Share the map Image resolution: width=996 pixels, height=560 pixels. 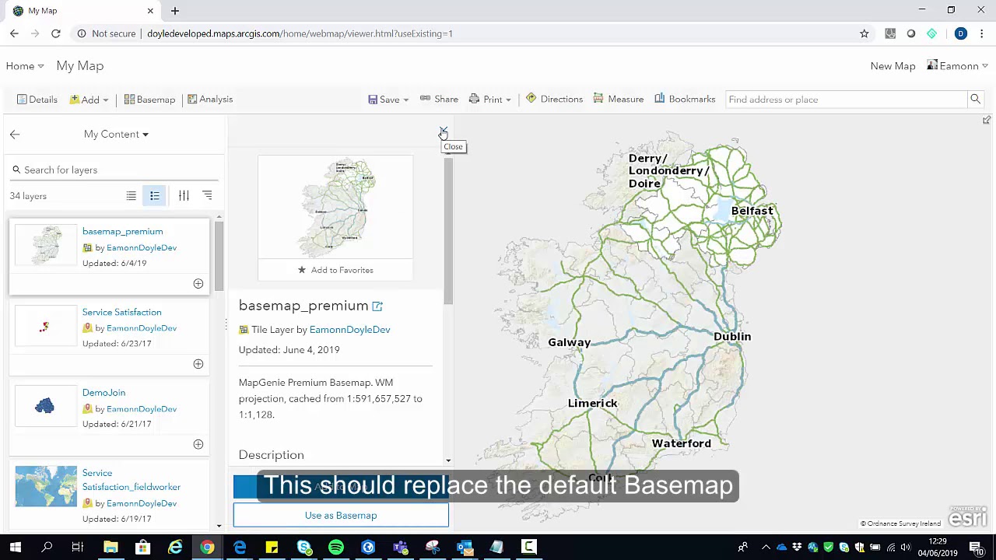click(439, 100)
